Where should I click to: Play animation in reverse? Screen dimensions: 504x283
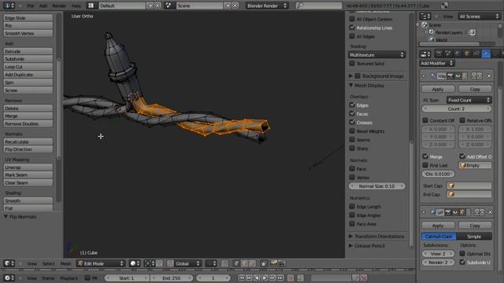point(257,277)
